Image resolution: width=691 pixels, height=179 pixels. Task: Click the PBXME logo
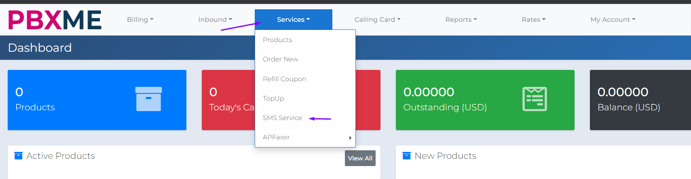[55, 20]
